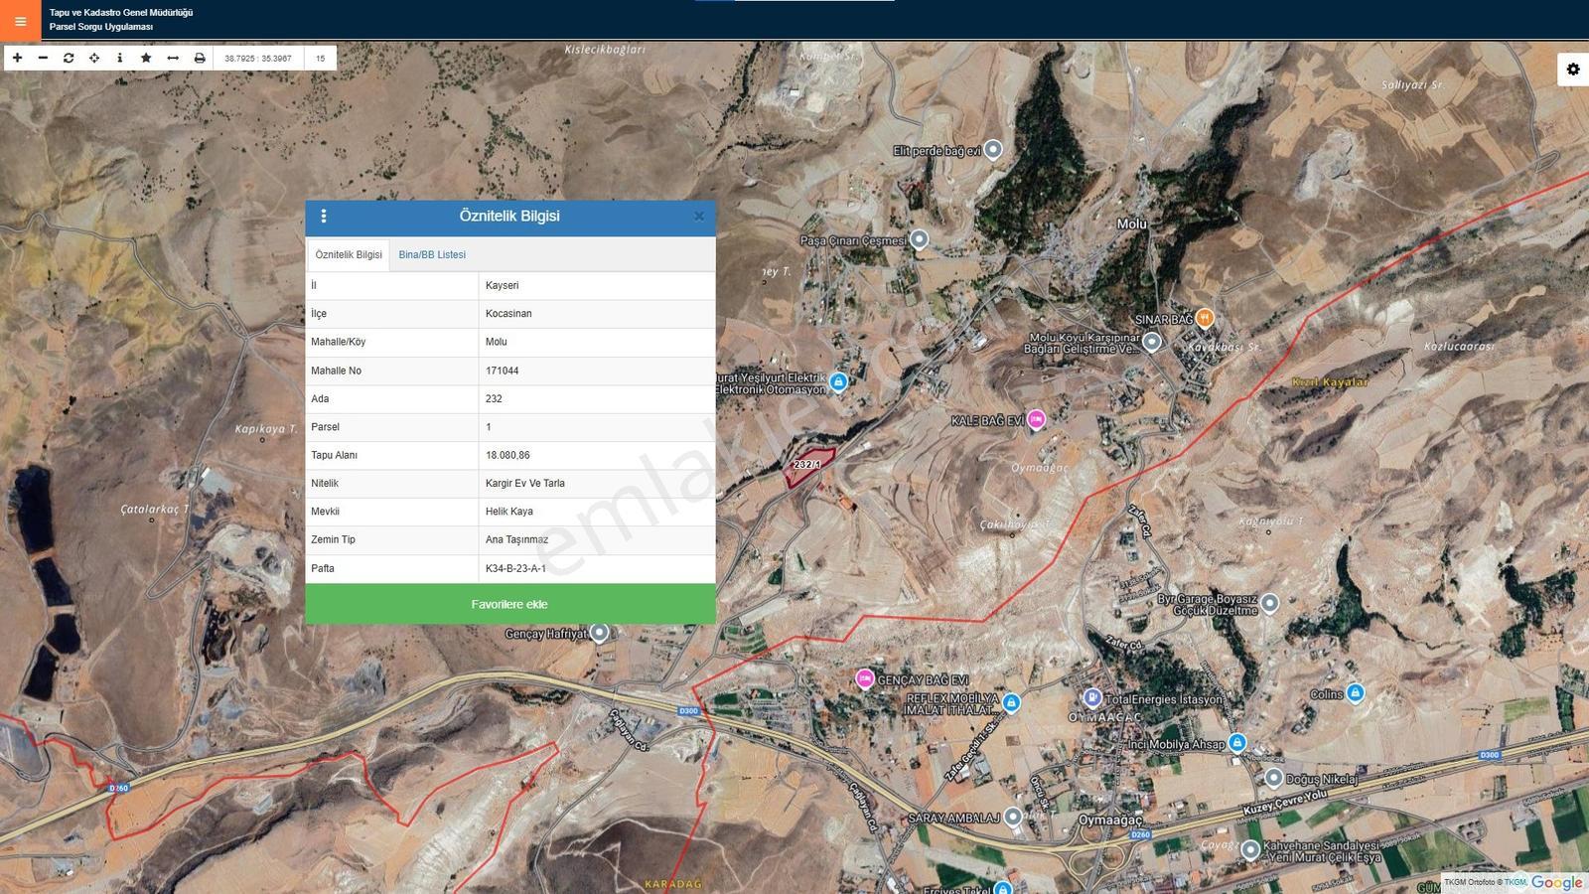Select the info query tool
1589x894 pixels.
pyautogui.click(x=120, y=58)
